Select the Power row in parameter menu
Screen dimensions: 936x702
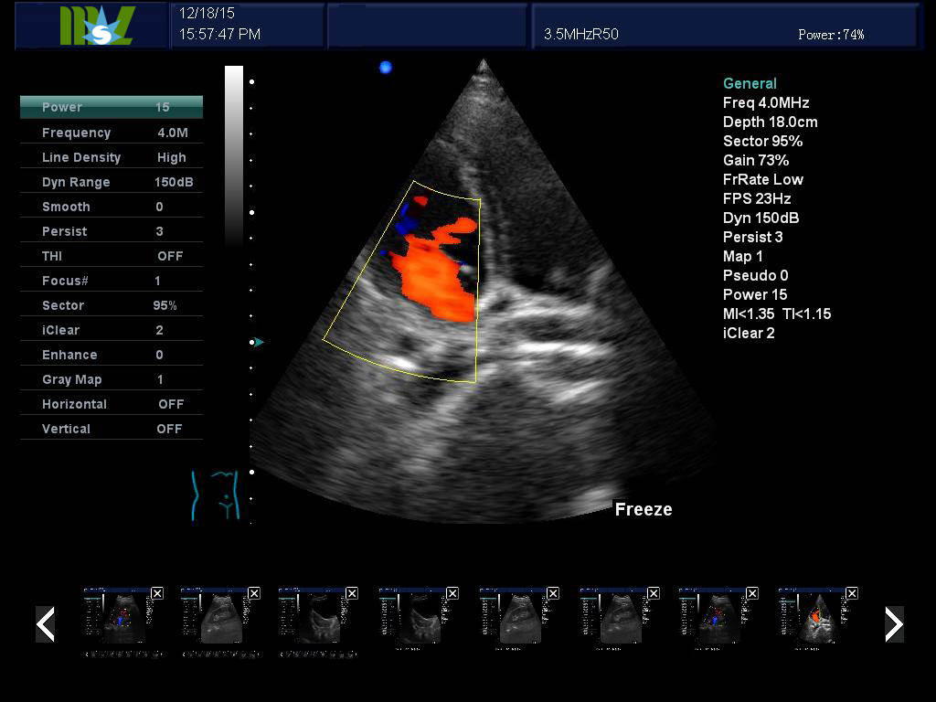[112, 107]
